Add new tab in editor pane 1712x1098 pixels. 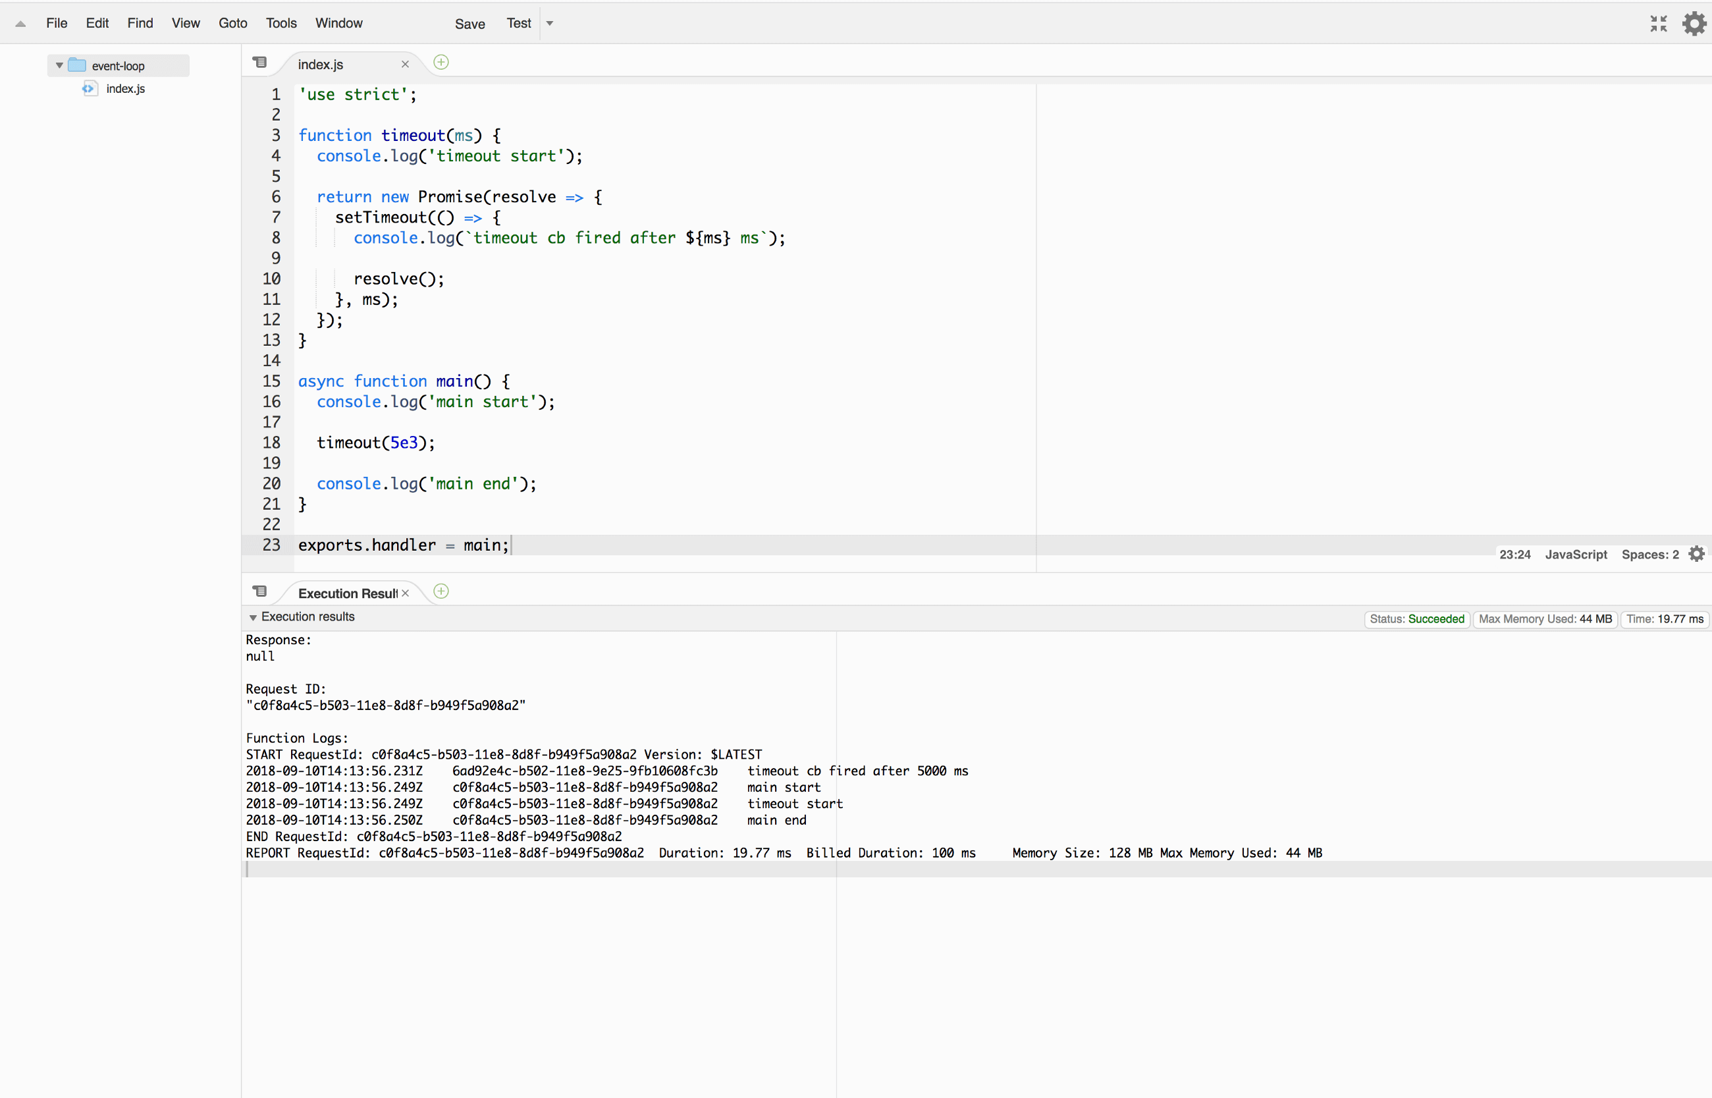(441, 63)
